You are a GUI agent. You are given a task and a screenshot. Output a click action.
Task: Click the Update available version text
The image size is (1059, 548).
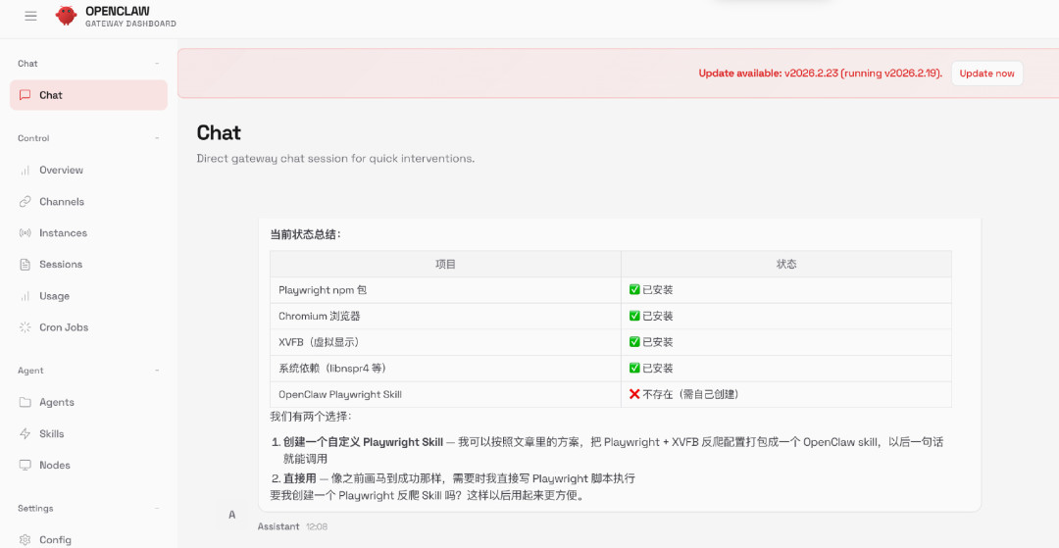[x=820, y=74]
